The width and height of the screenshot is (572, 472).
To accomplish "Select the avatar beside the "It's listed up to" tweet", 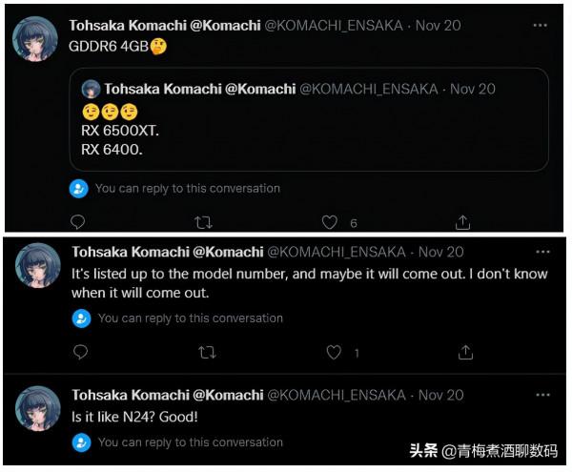I will (38, 266).
